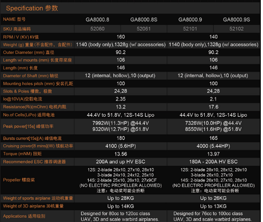The height and width of the screenshot is (222, 263).
Task: Click the 'Slots & Poles' row label
Action: [x=28, y=91]
